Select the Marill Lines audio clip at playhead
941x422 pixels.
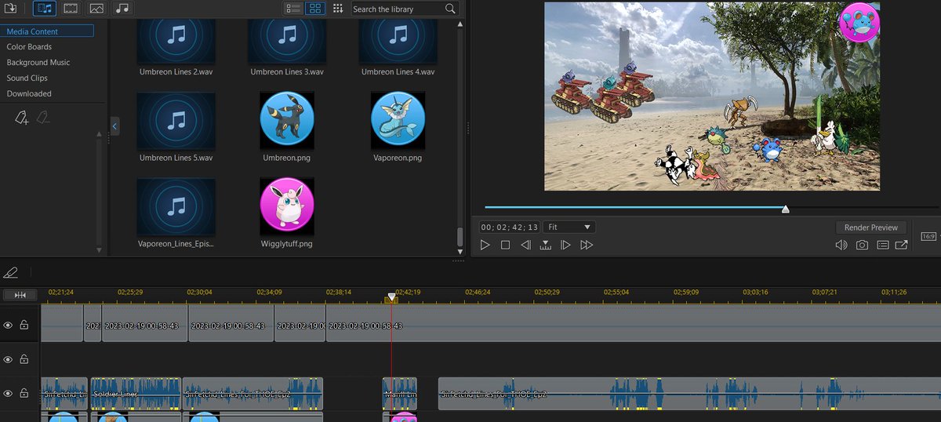coord(400,393)
